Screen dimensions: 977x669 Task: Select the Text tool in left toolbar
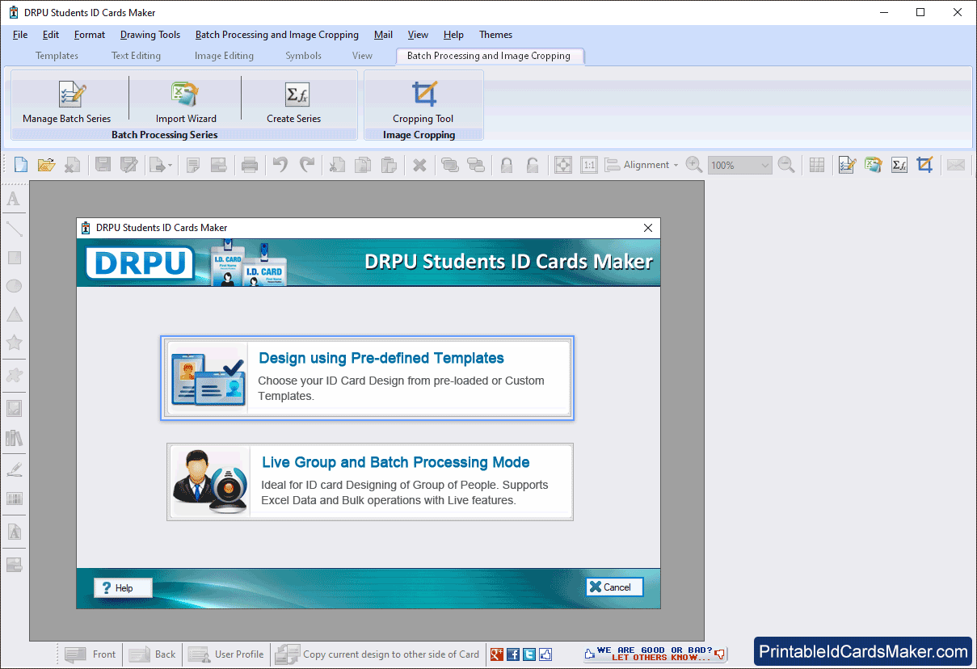coord(14,199)
